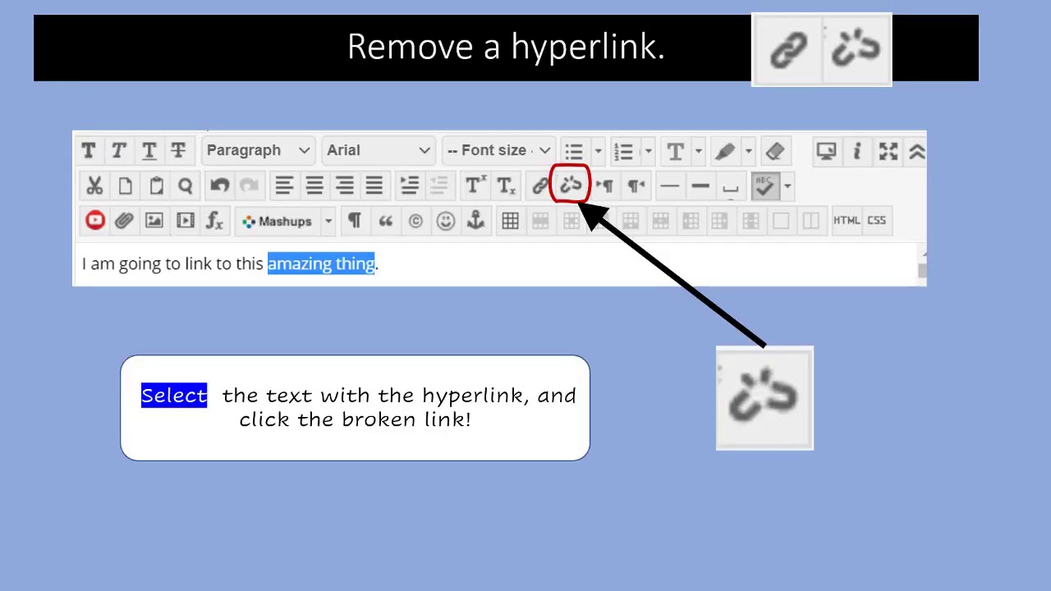
Task: Click the Mashups button
Action: click(x=278, y=222)
